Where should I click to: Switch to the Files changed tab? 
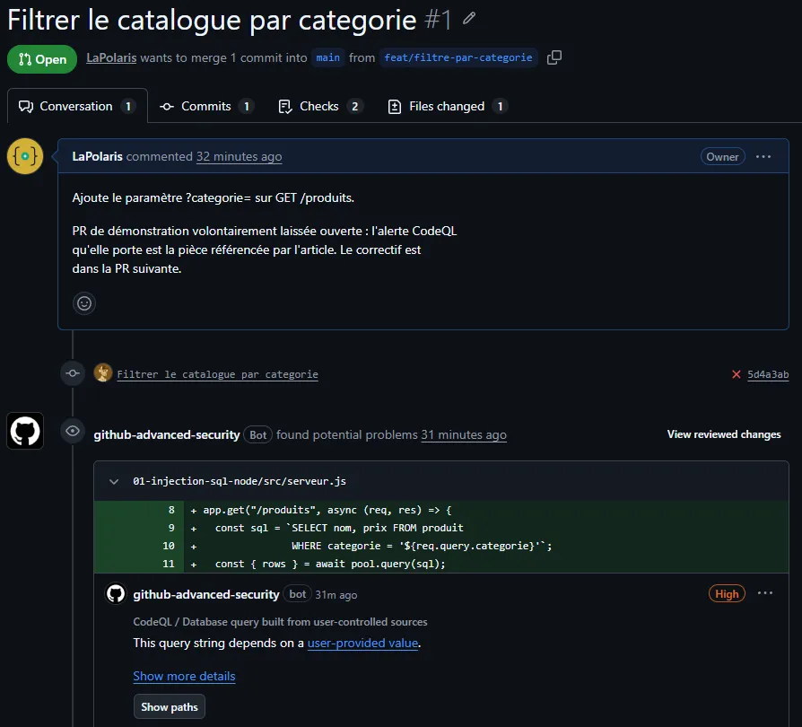(x=447, y=106)
